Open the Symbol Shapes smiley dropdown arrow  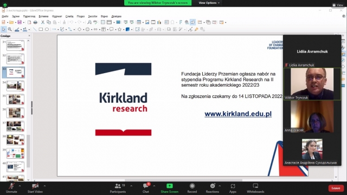(x=92, y=29)
